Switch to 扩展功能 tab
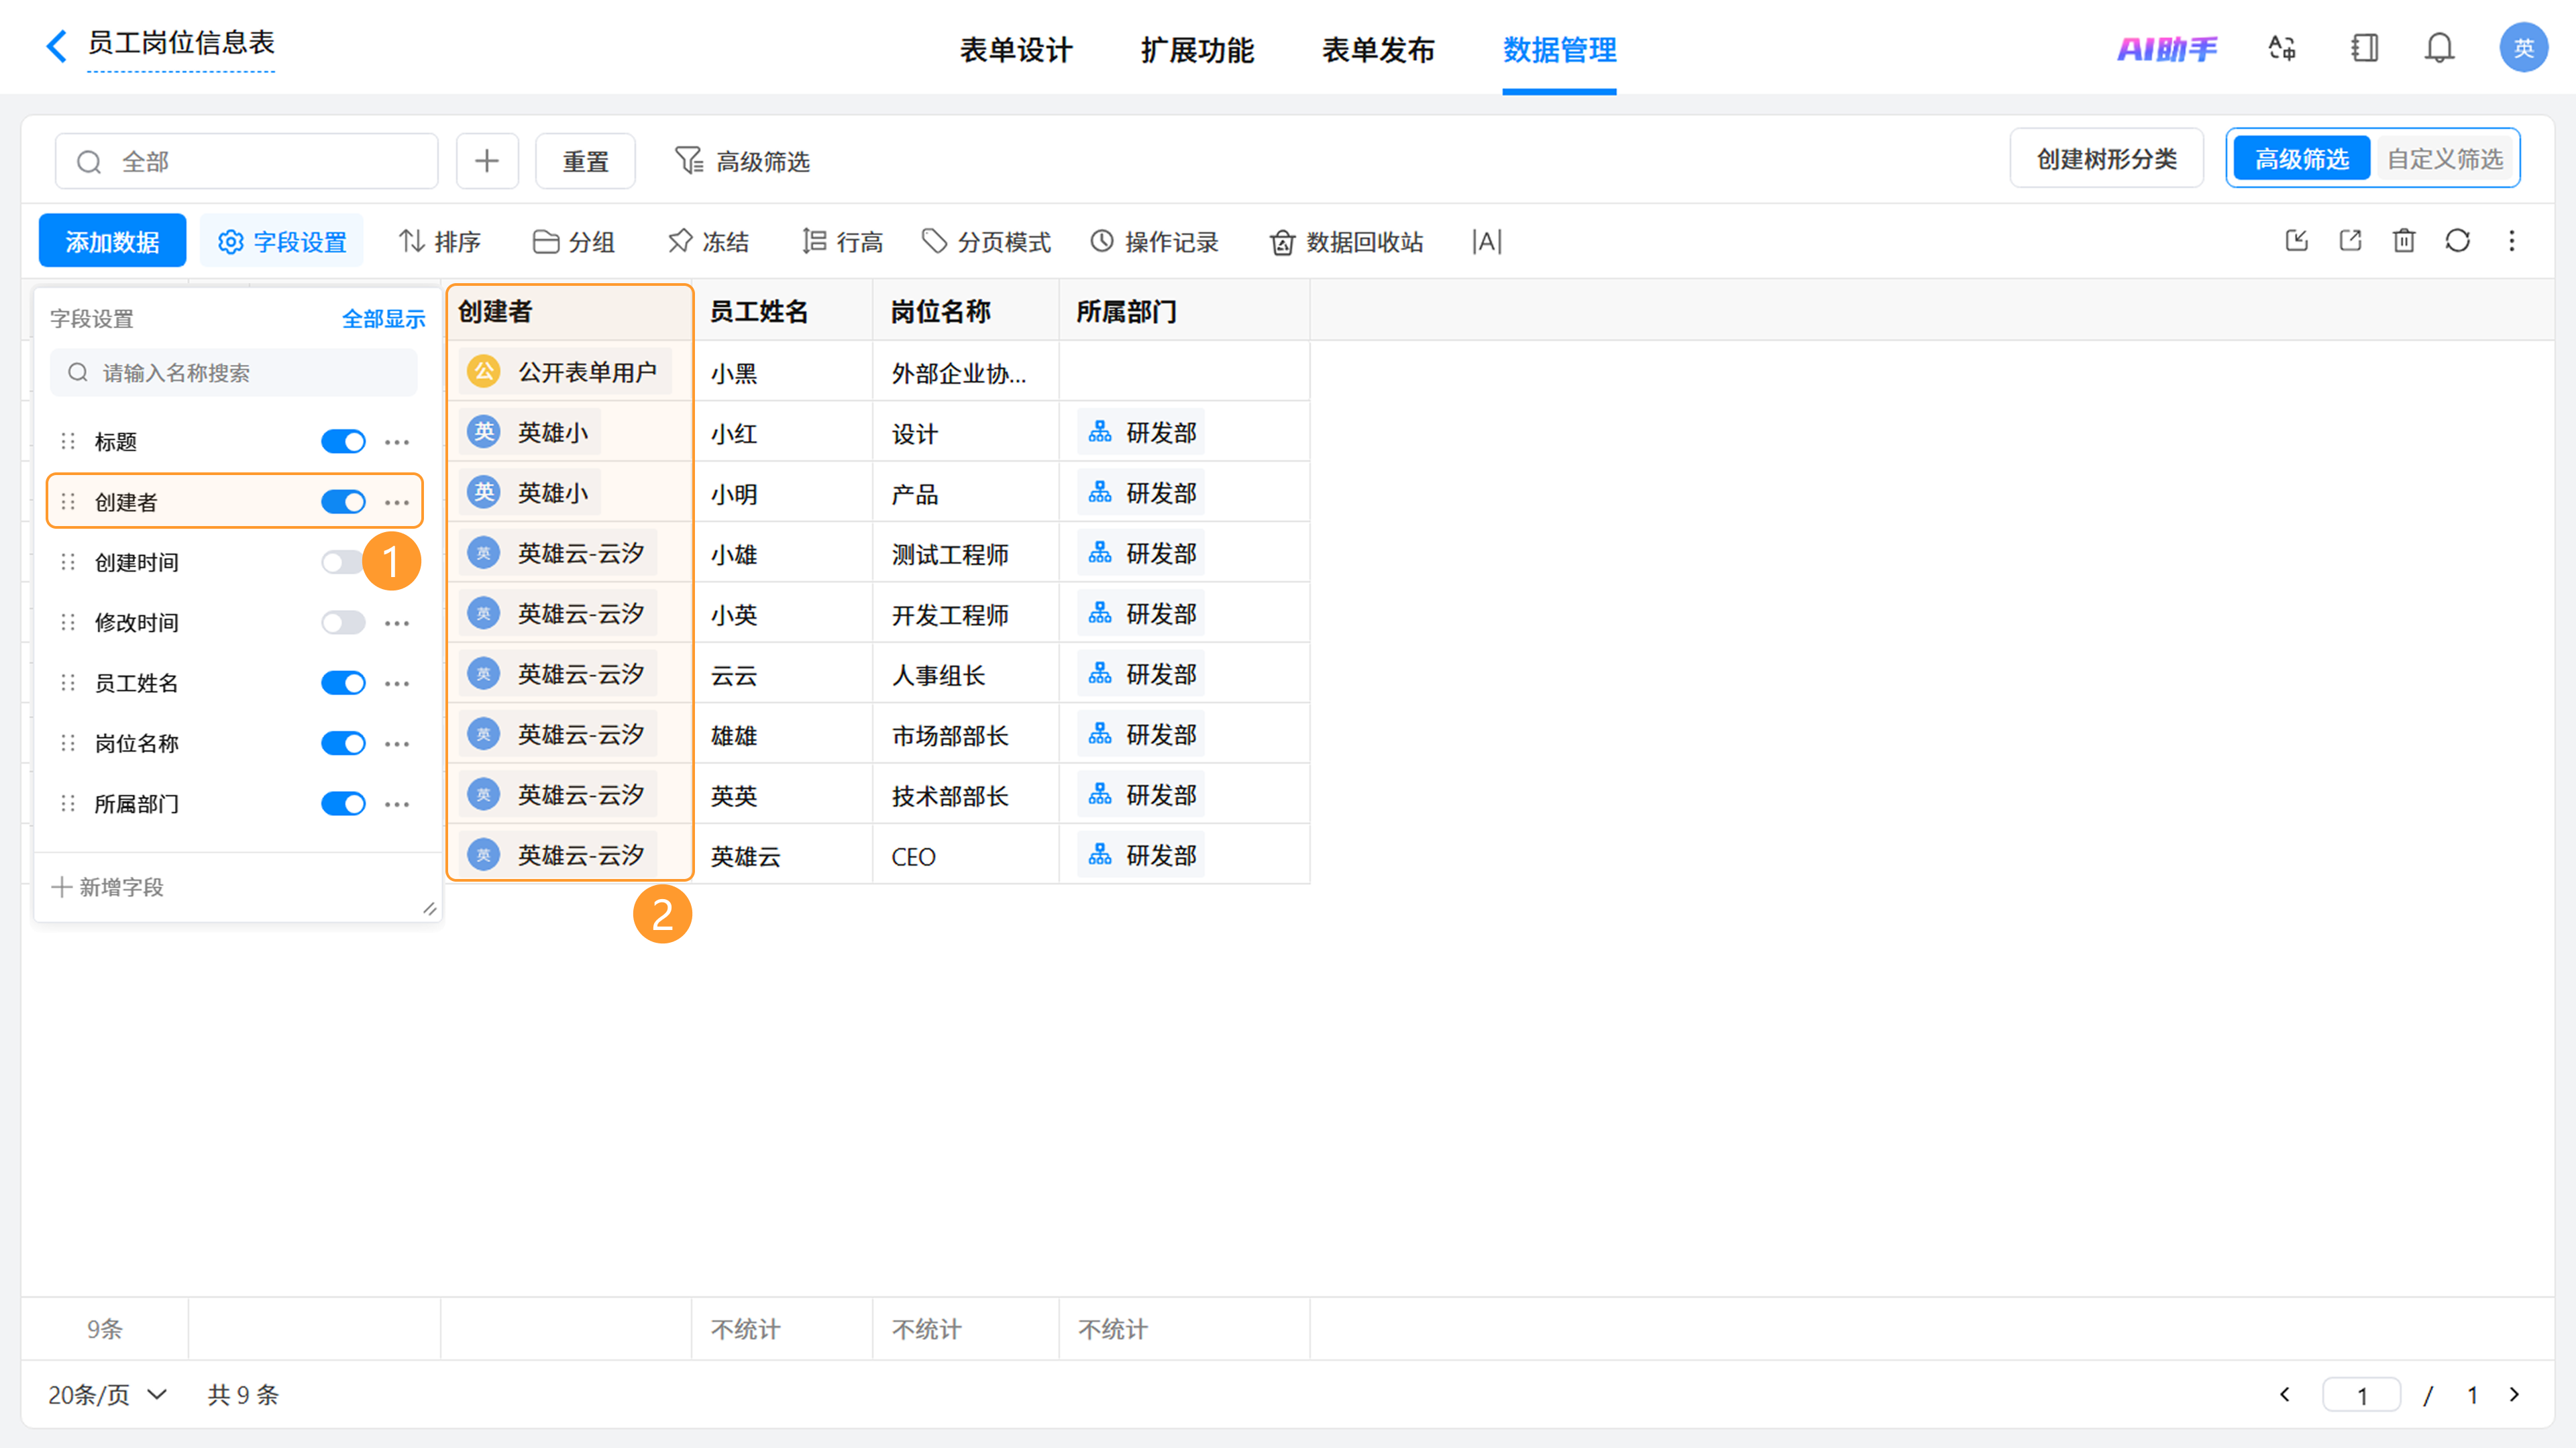This screenshot has width=2576, height=1448. pyautogui.click(x=1197, y=49)
